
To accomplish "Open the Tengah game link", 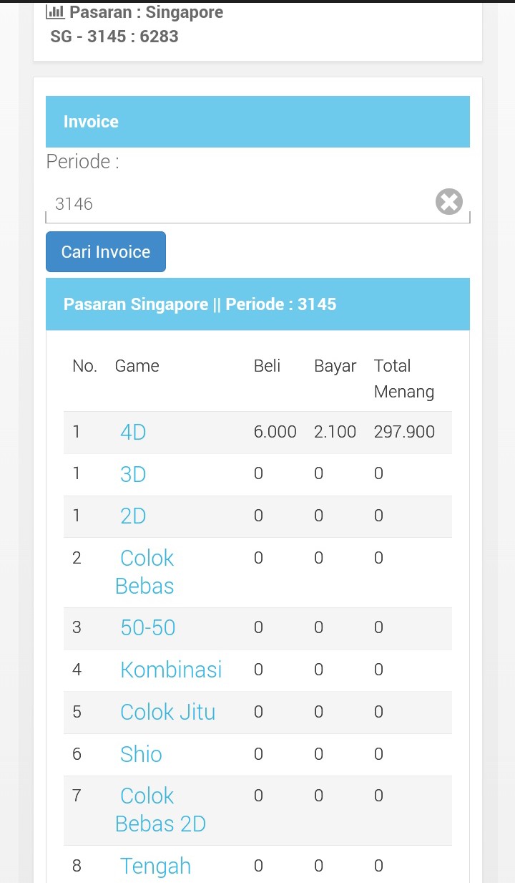I will [155, 866].
